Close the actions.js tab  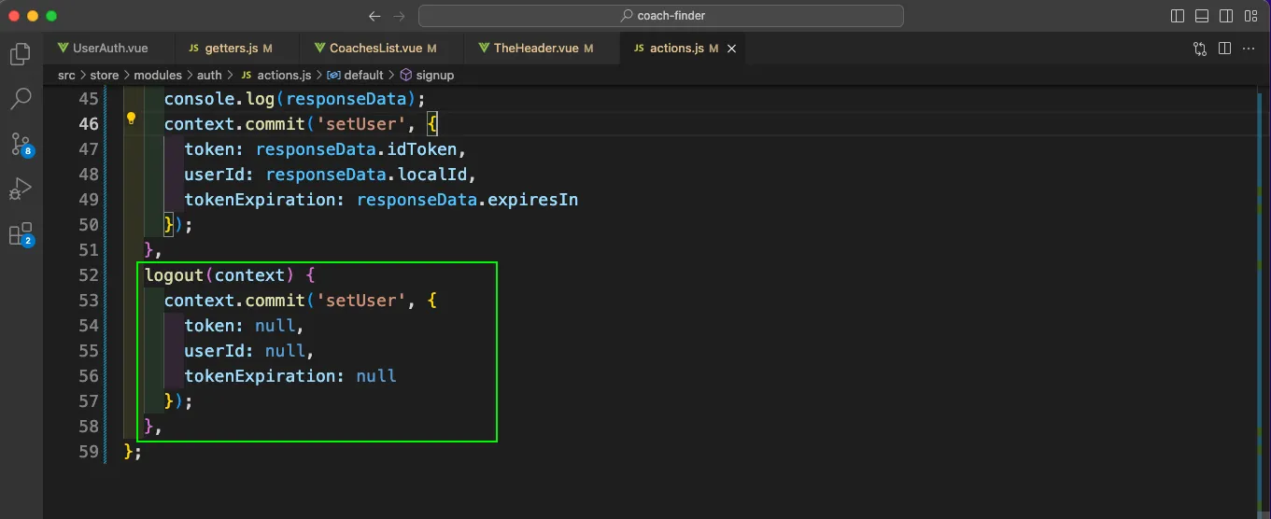(x=731, y=49)
